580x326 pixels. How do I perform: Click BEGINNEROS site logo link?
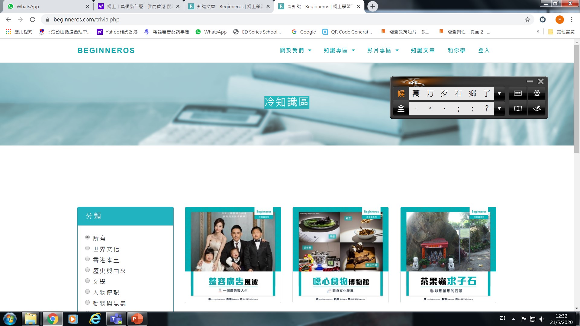pyautogui.click(x=106, y=50)
